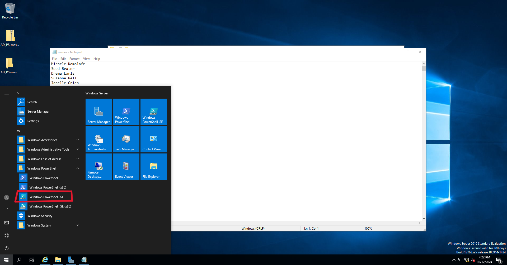Screen dimensions: 507x265
Task: Open the Edit menu in Notepad
Action: click(x=63, y=59)
